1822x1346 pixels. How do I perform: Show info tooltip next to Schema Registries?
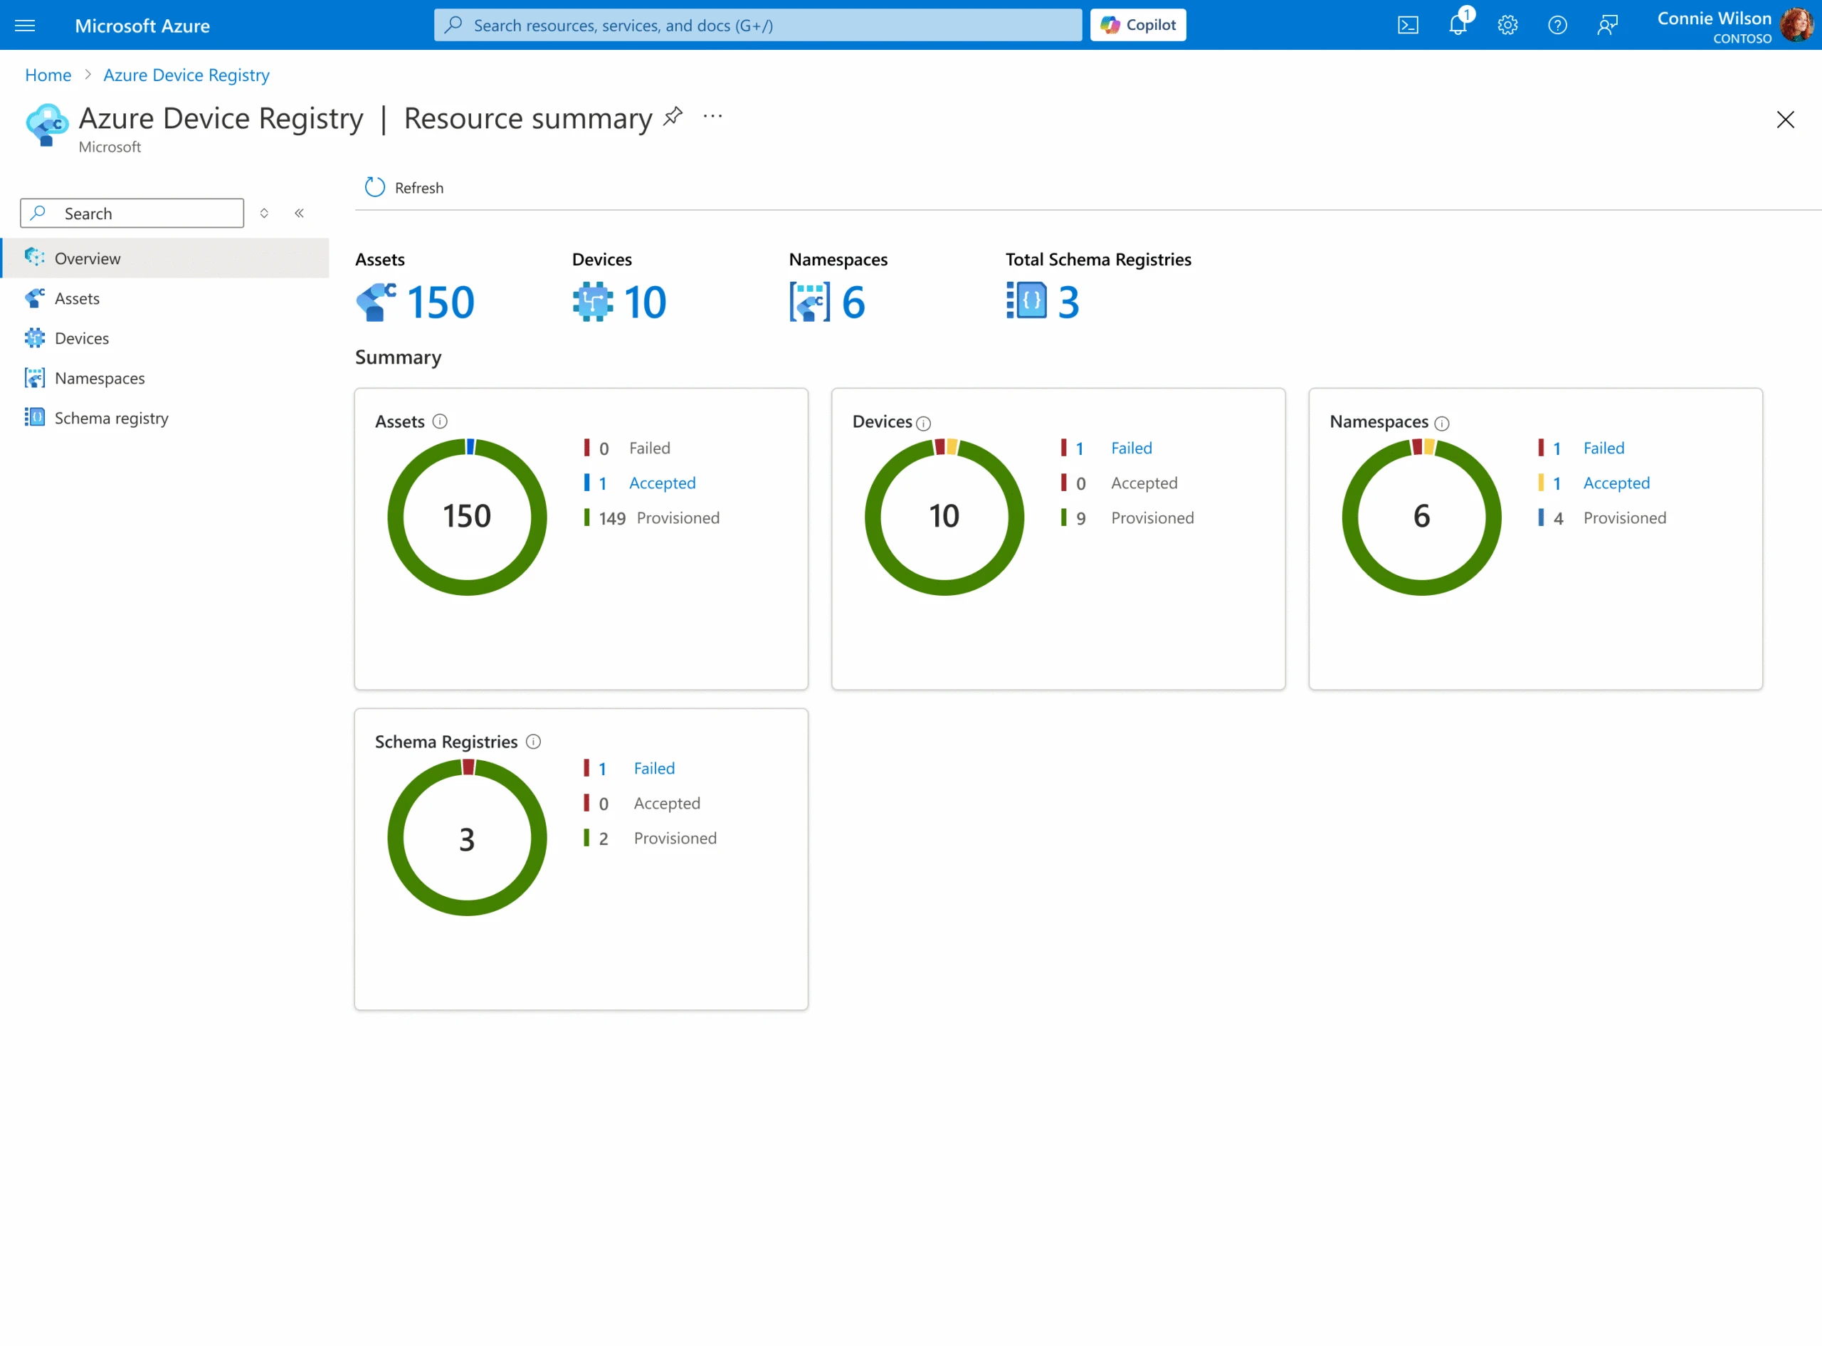(x=534, y=742)
